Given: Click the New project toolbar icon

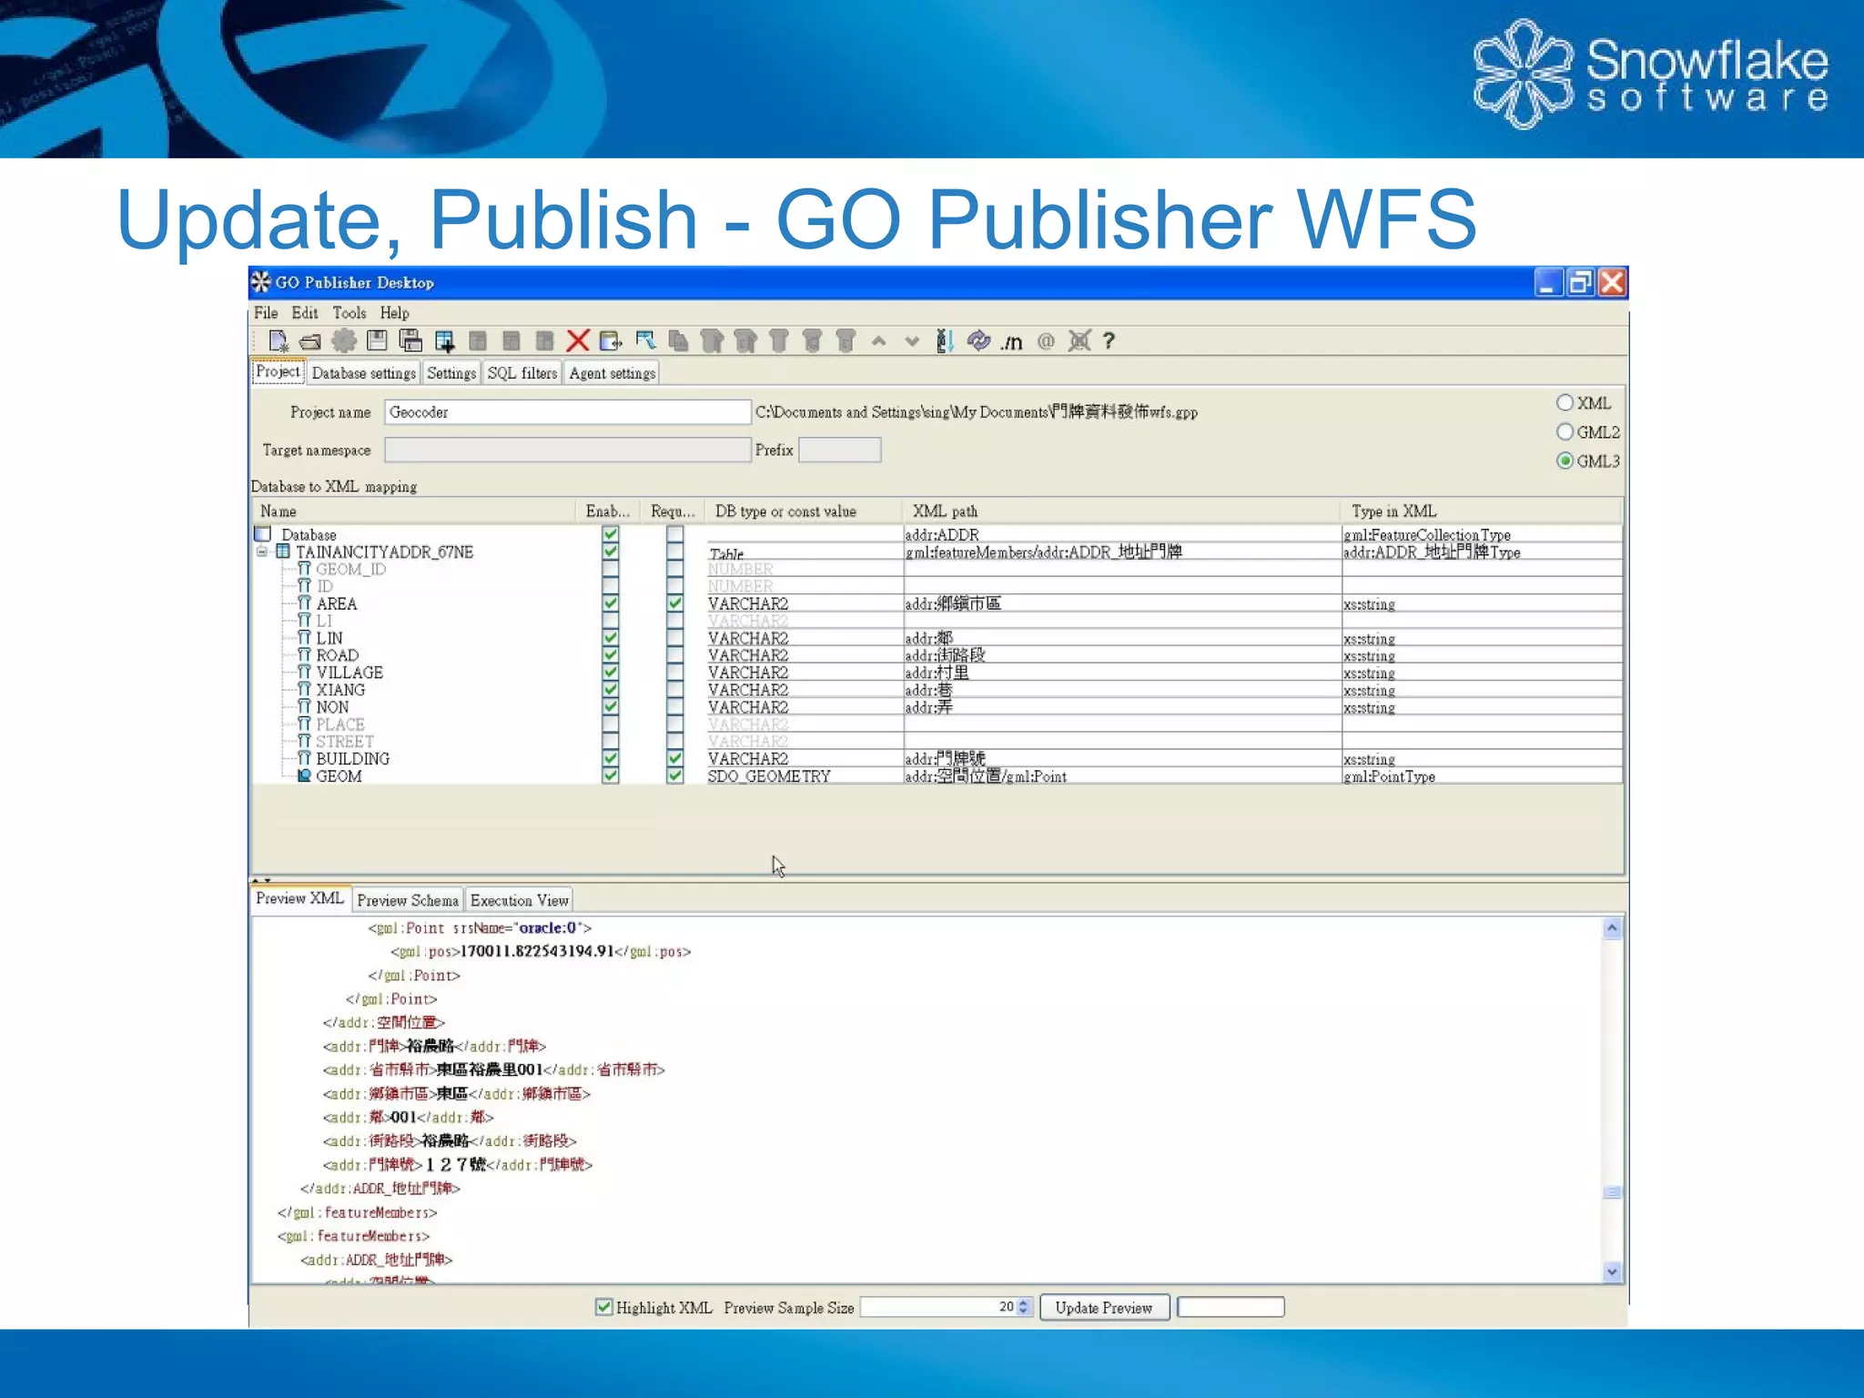Looking at the screenshot, I should point(279,341).
